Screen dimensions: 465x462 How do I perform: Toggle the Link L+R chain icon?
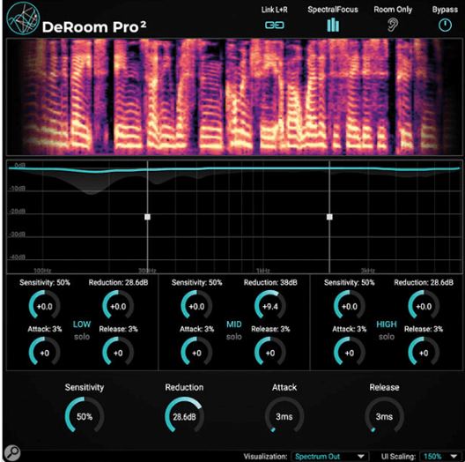tap(274, 26)
